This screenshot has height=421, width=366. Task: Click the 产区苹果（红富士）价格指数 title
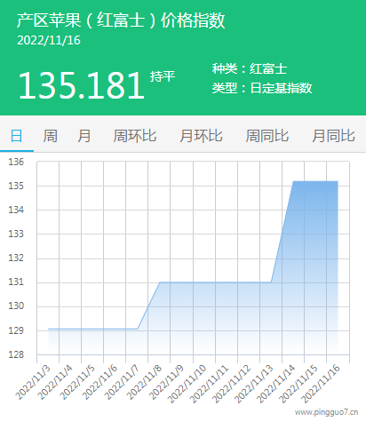121,20
